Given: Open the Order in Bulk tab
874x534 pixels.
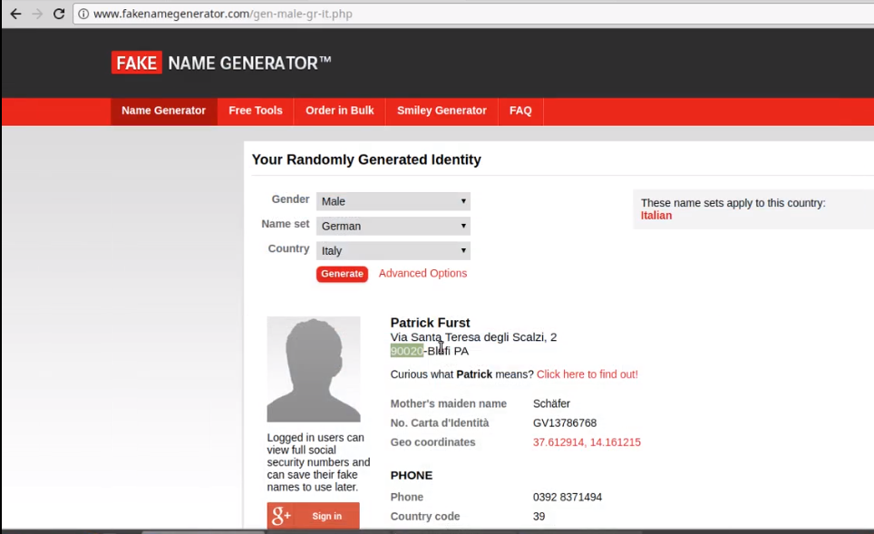Looking at the screenshot, I should coord(339,111).
